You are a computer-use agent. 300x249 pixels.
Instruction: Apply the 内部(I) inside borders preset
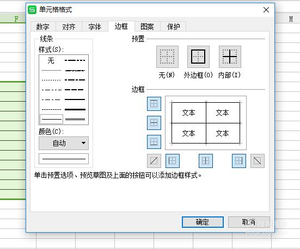pos(230,57)
